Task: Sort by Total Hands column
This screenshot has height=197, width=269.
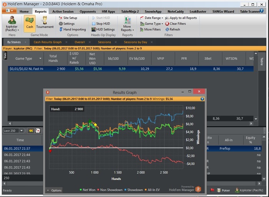Action: click(53, 58)
